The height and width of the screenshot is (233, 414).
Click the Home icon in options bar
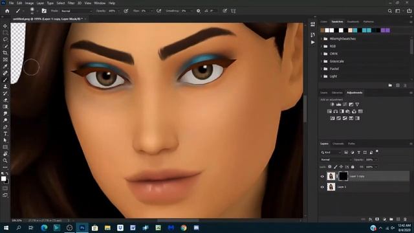pyautogui.click(x=7, y=11)
